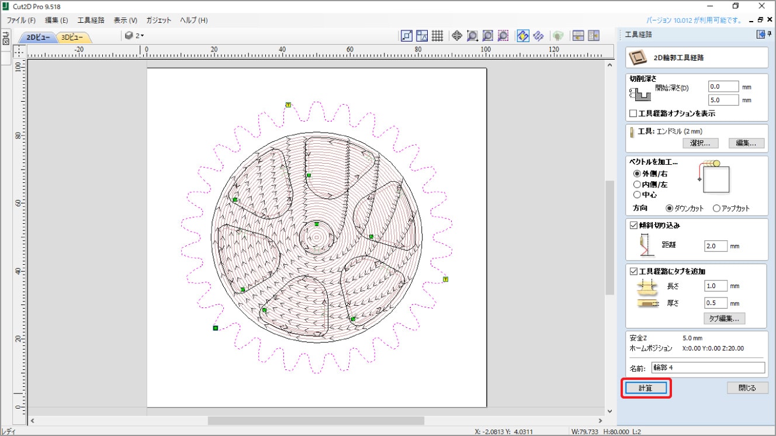Click the snap to grid icon
Image resolution: width=776 pixels, height=436 pixels.
pyautogui.click(x=438, y=36)
